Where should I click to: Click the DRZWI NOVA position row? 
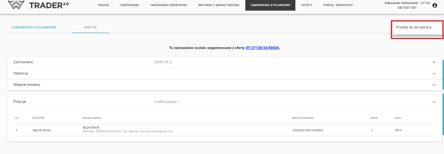[x=42, y=130]
